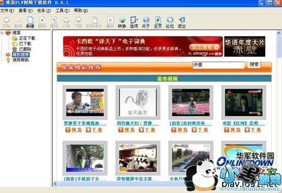Screen dimensions: 282x193
Task: Open the 电影《红河》 video thumbnail
Action: click(x=244, y=102)
